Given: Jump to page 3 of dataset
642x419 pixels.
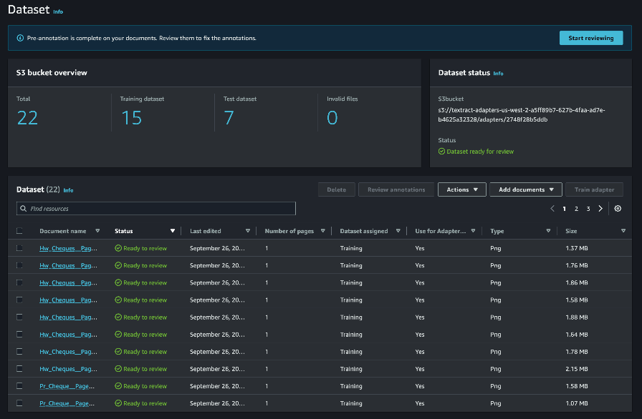Looking at the screenshot, I should click(588, 209).
